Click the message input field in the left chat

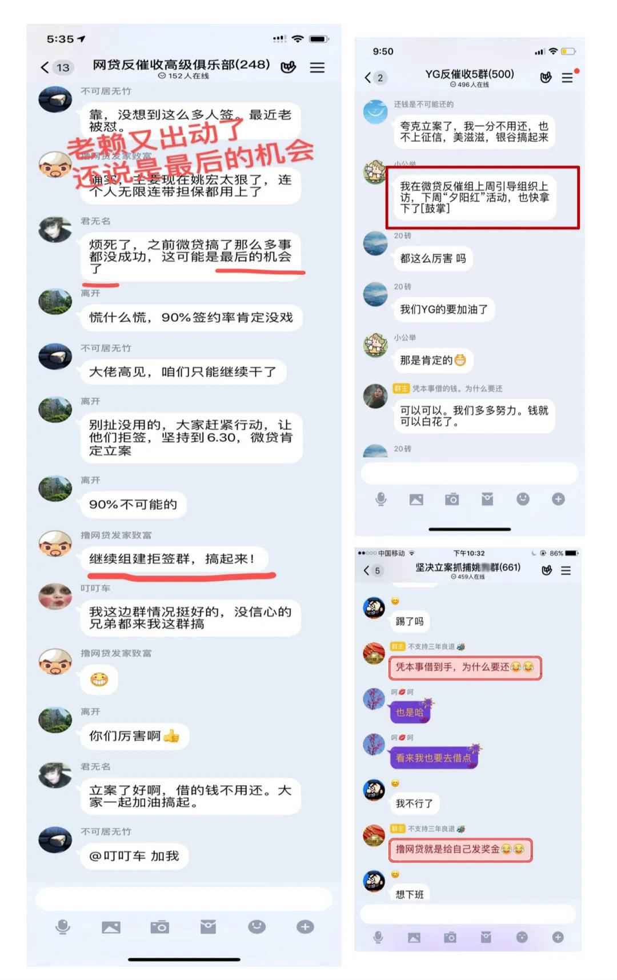point(184,899)
